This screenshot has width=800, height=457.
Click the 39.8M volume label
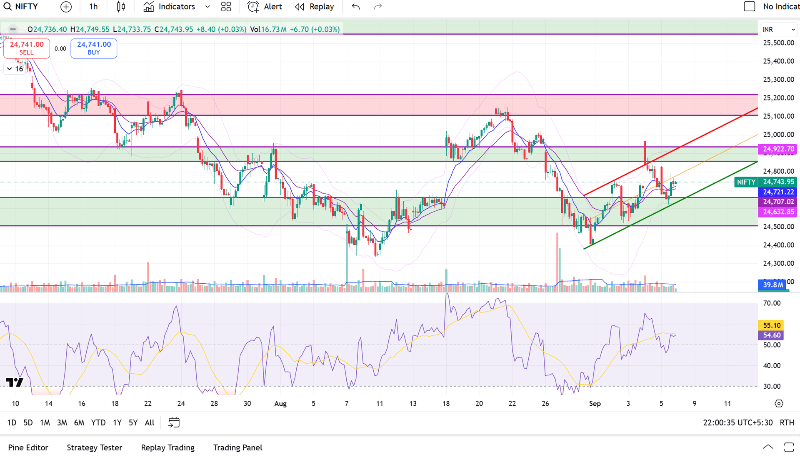[773, 285]
